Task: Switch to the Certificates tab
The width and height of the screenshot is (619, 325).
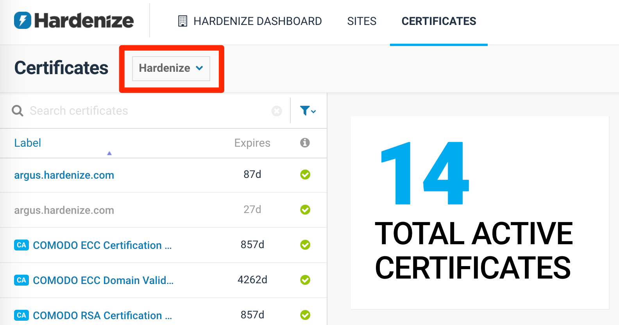Action: (439, 21)
